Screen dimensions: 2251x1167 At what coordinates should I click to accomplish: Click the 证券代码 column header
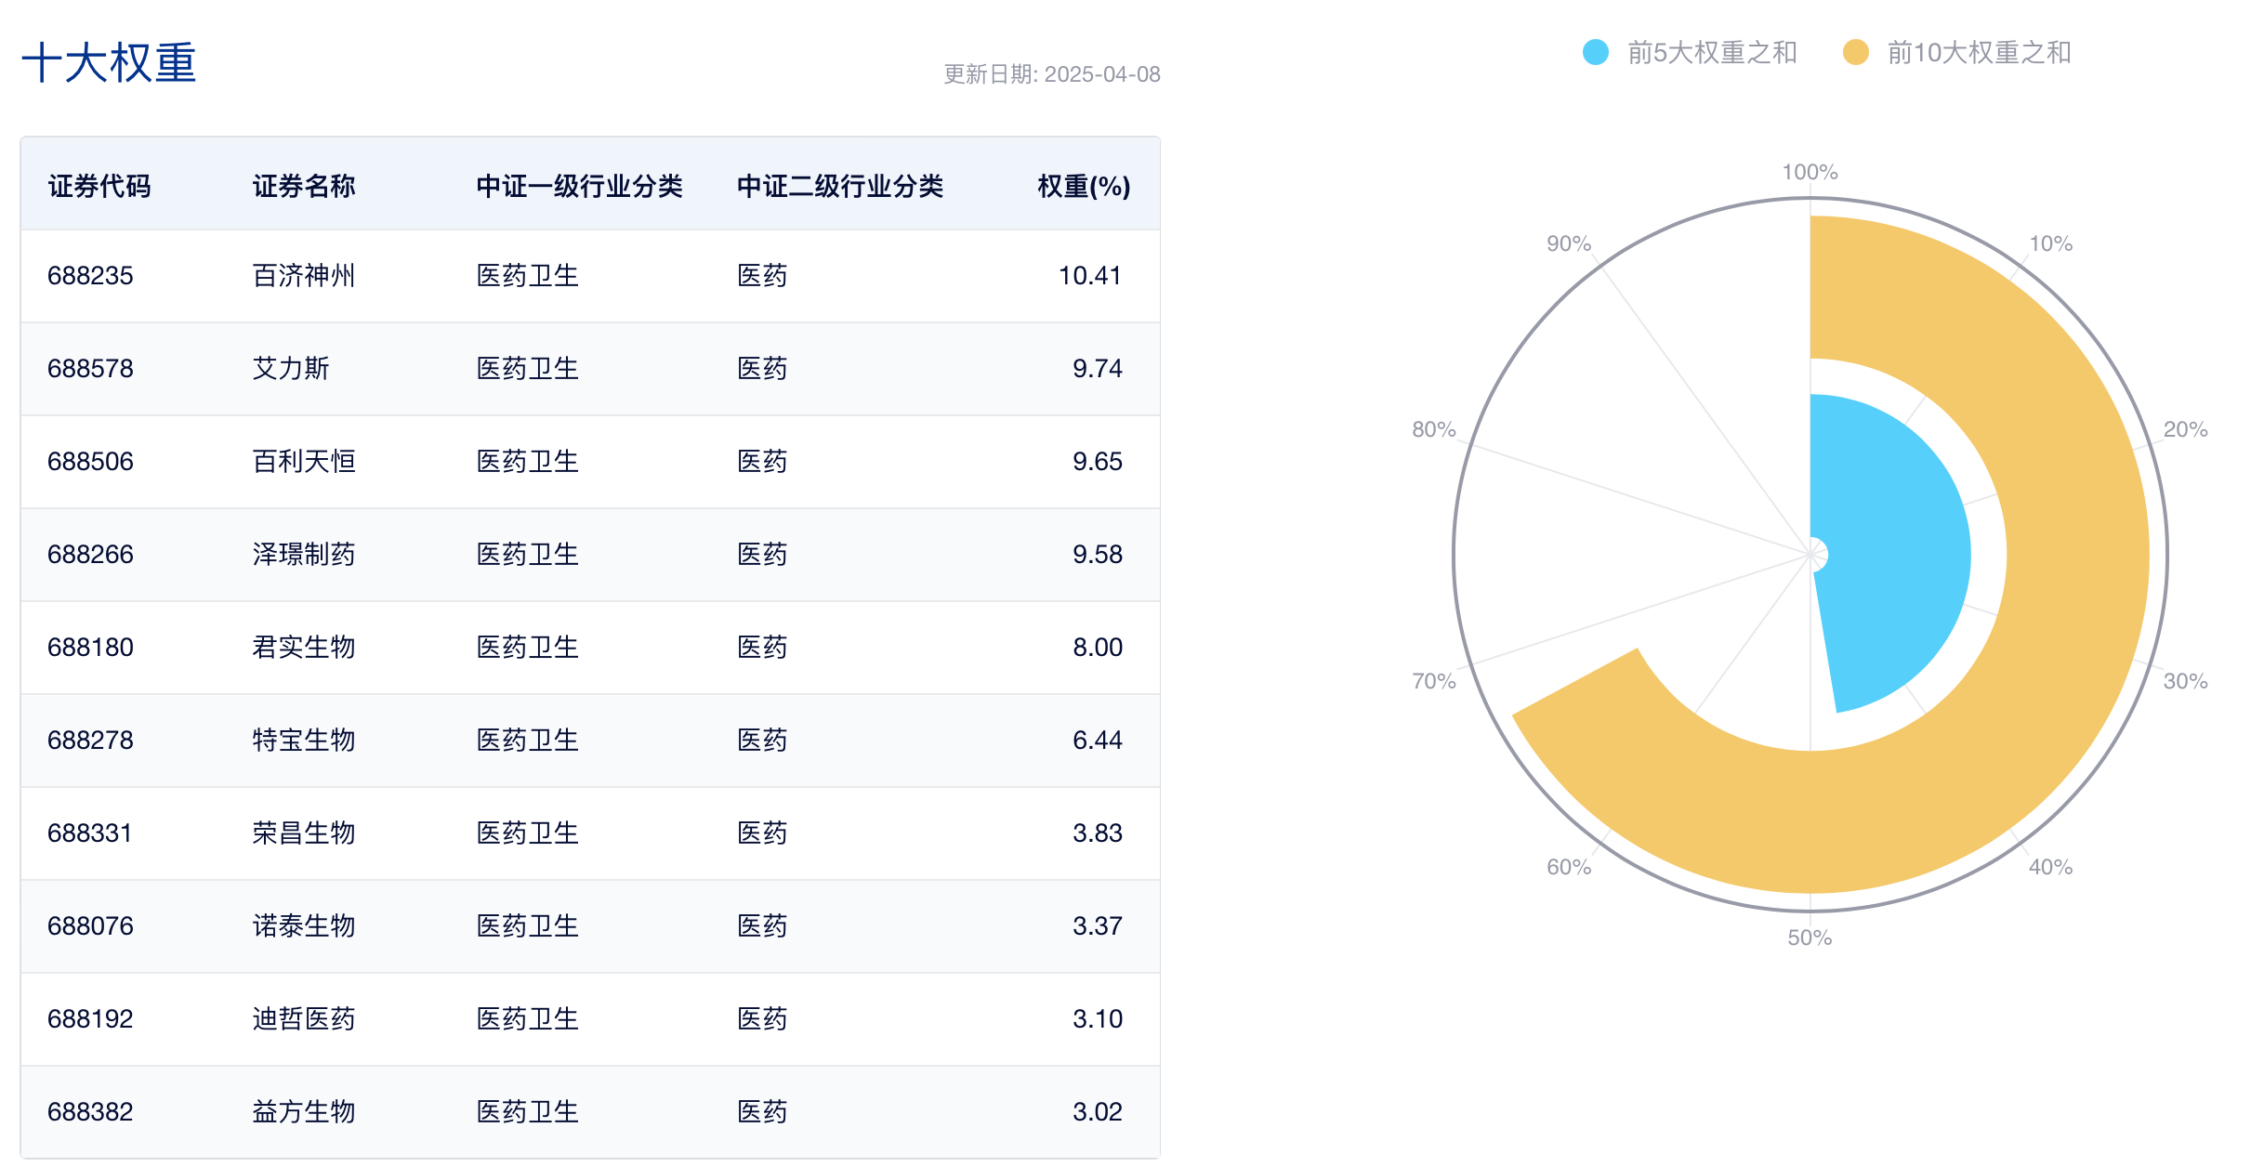coord(99,186)
